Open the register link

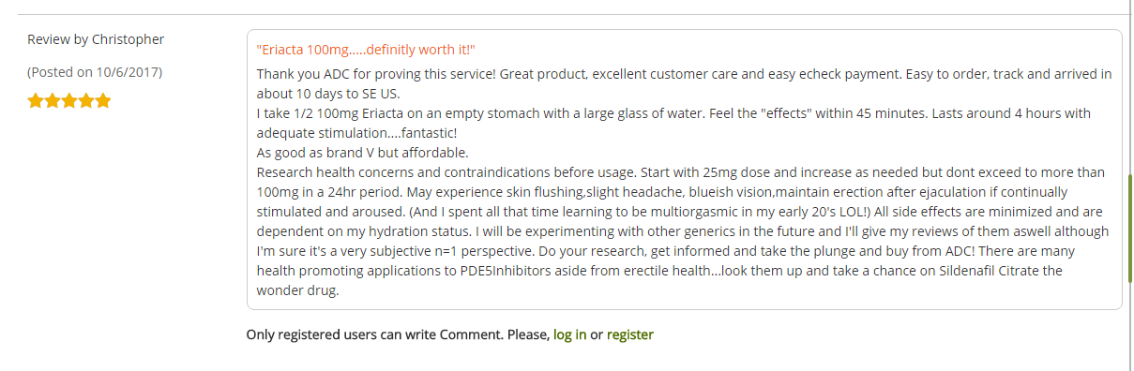pos(630,334)
